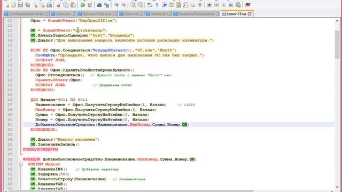Click the comment "// 13350" on line 27
Screen dimensions: 342x192
click(186, 105)
